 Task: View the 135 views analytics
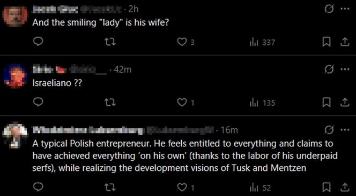pos(262,103)
